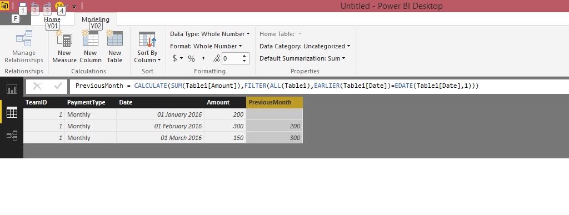Click Monthly cell in the March row
Image resolution: width=569 pixels, height=215 pixels.
coord(91,137)
